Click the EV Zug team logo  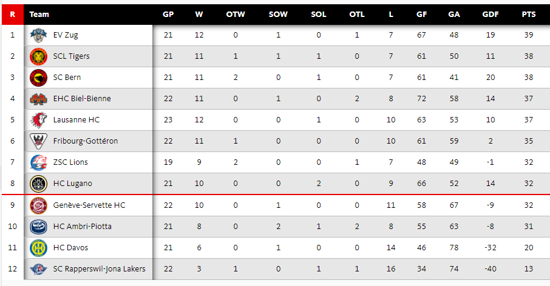click(38, 35)
